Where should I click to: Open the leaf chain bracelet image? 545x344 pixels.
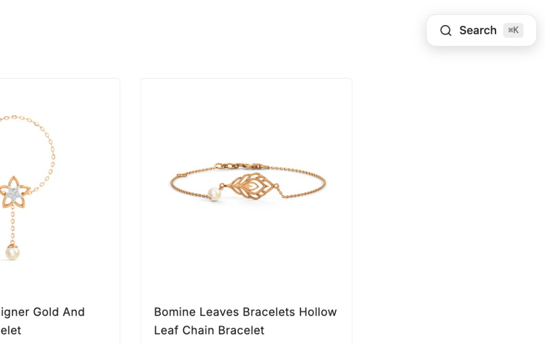[x=247, y=182]
